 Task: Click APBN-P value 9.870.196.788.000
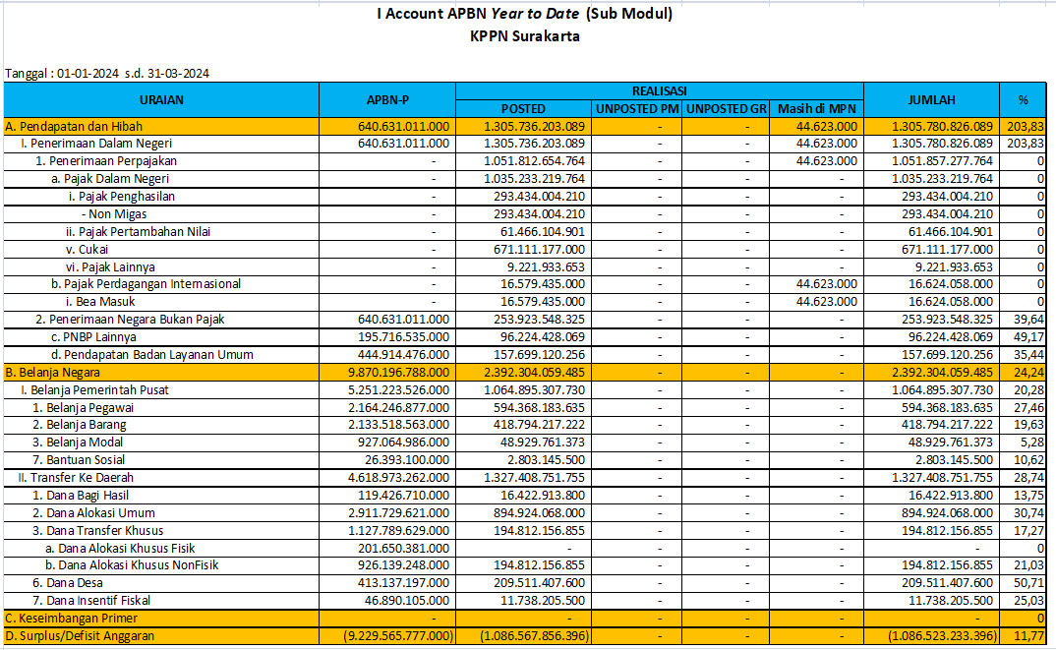(398, 373)
